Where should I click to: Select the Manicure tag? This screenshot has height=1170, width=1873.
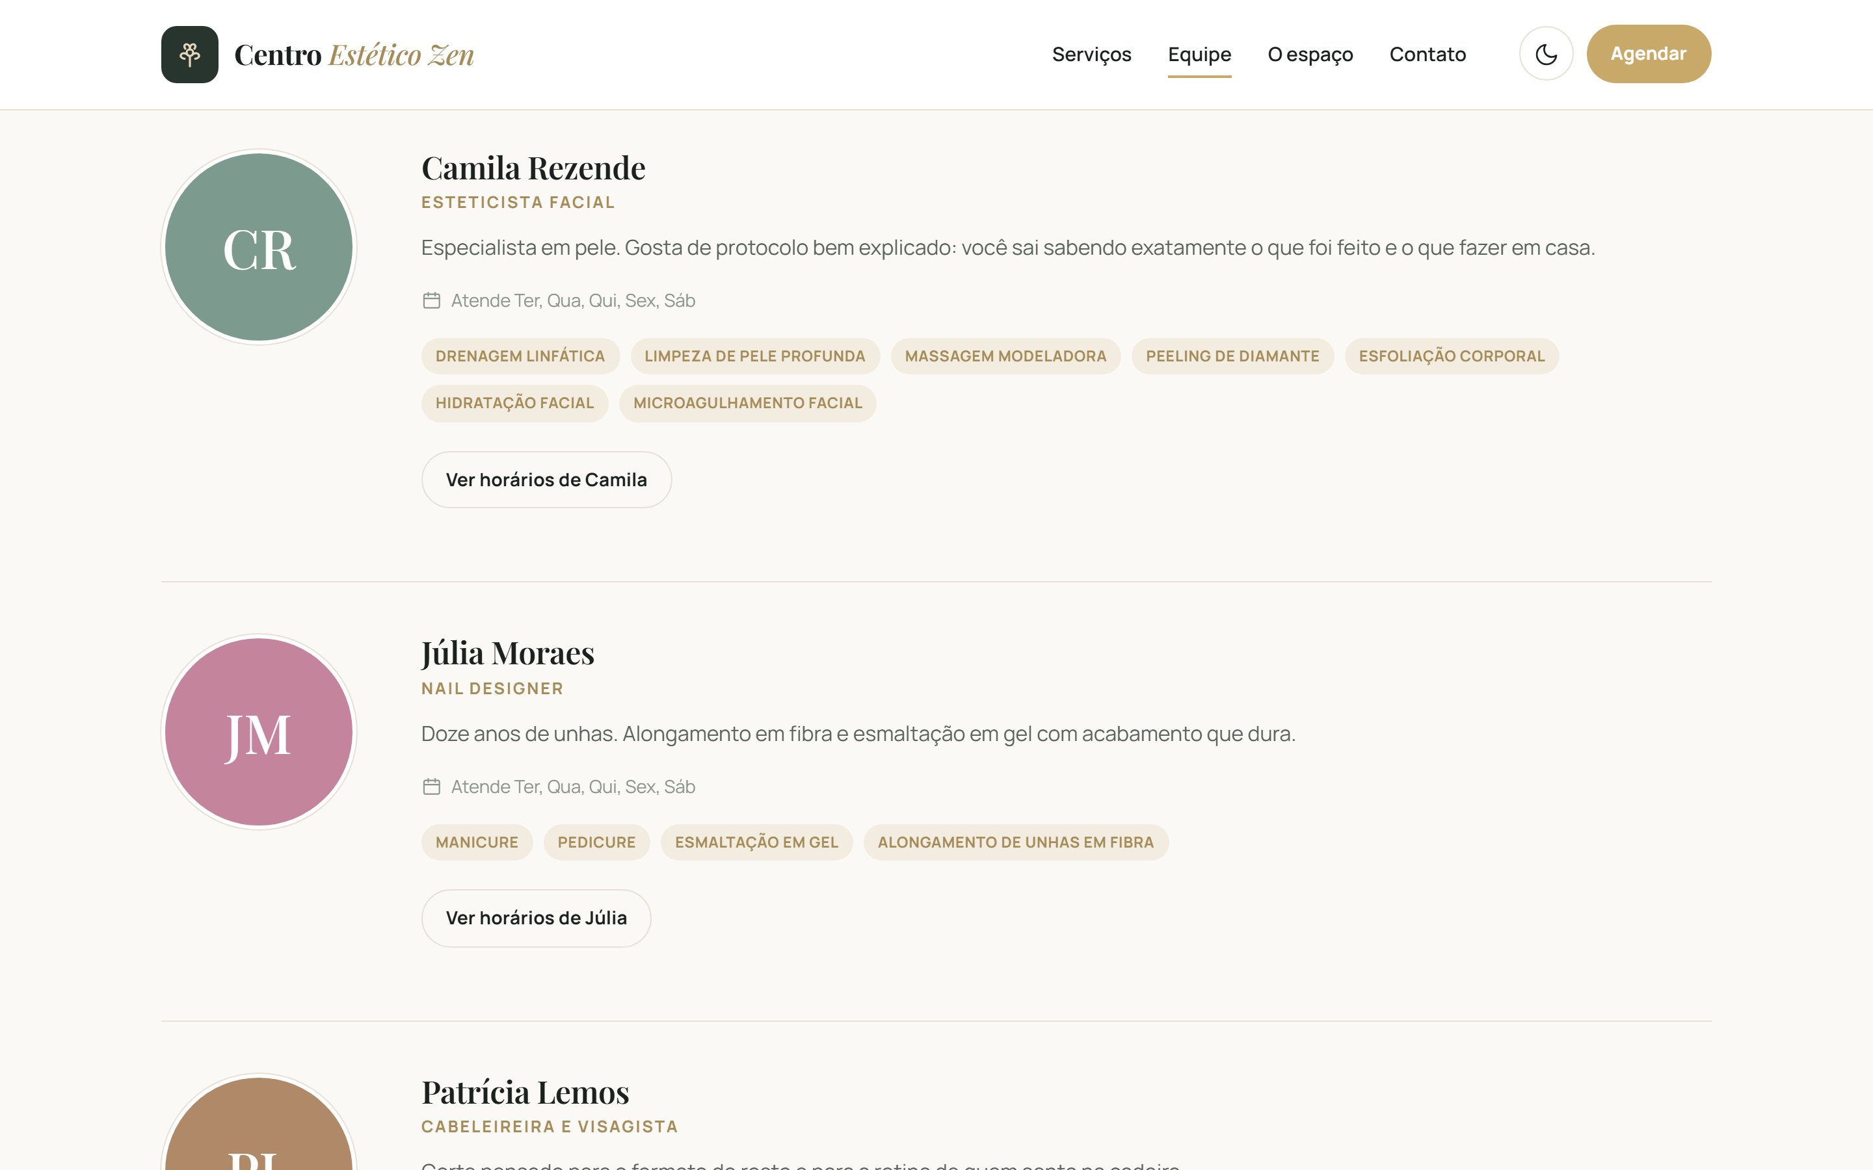click(477, 842)
